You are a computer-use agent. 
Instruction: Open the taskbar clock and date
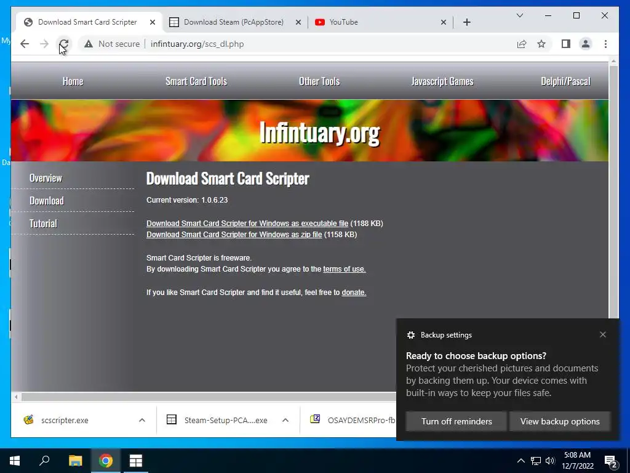(x=577, y=461)
